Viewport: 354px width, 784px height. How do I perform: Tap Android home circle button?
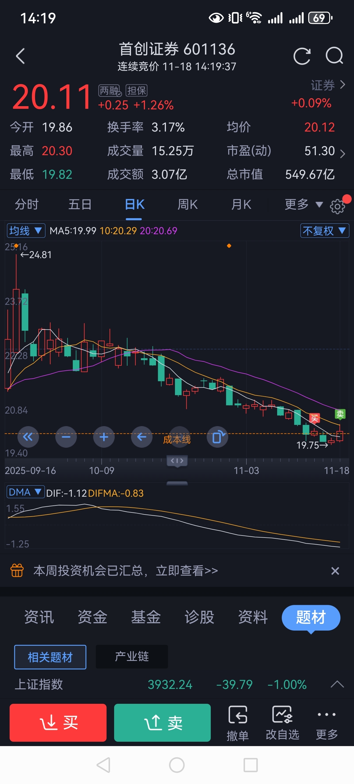(x=177, y=765)
